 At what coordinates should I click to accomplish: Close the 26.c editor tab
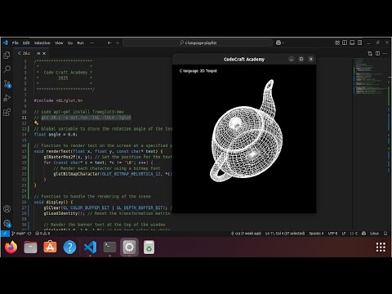[x=44, y=53]
